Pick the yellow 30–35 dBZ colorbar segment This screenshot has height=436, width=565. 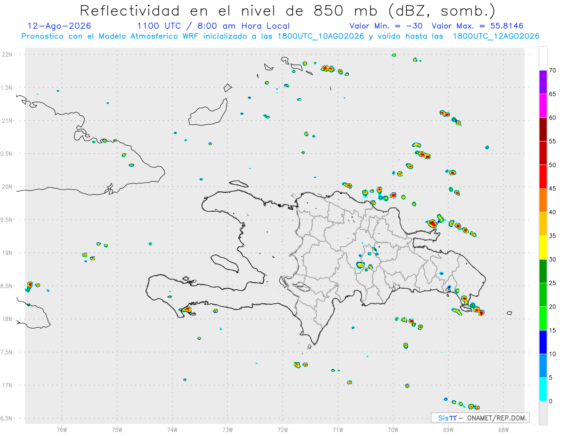click(x=543, y=247)
